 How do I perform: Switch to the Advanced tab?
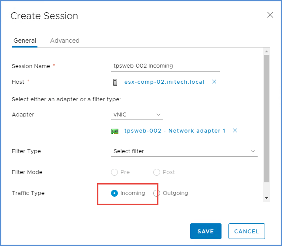click(65, 41)
